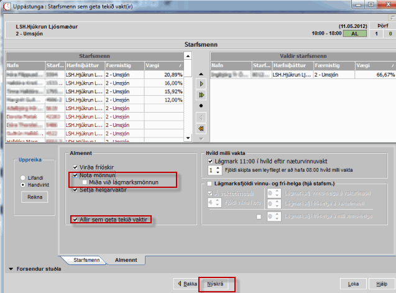
Task: Select employee row with 20,89% weight
Action: (94, 75)
